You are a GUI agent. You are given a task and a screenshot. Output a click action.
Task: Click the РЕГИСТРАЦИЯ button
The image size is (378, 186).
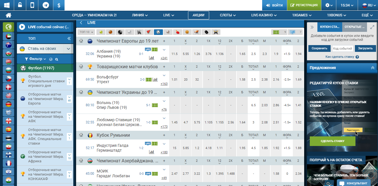(304, 5)
